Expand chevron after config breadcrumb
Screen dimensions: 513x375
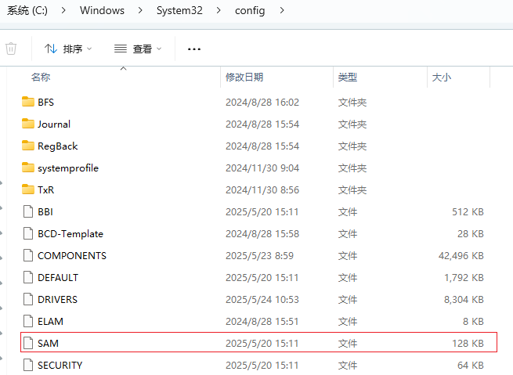(282, 10)
